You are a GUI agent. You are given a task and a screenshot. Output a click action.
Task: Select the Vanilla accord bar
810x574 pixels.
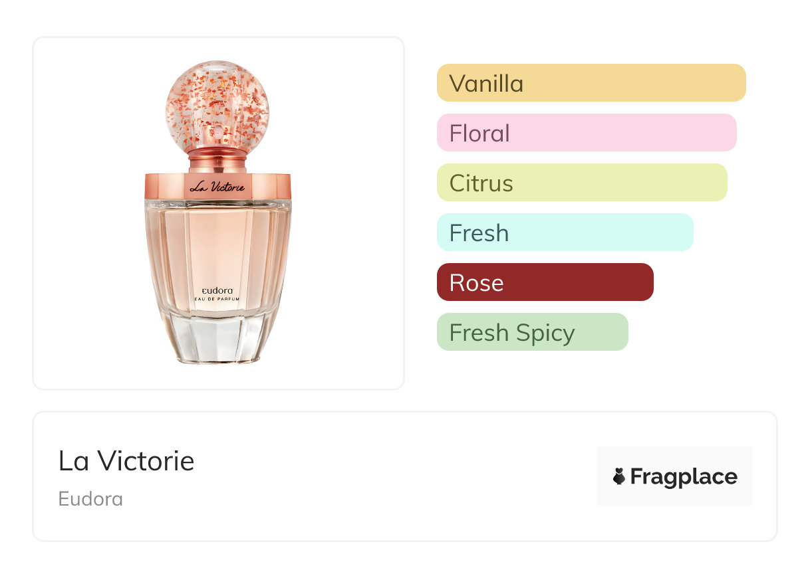coord(591,83)
